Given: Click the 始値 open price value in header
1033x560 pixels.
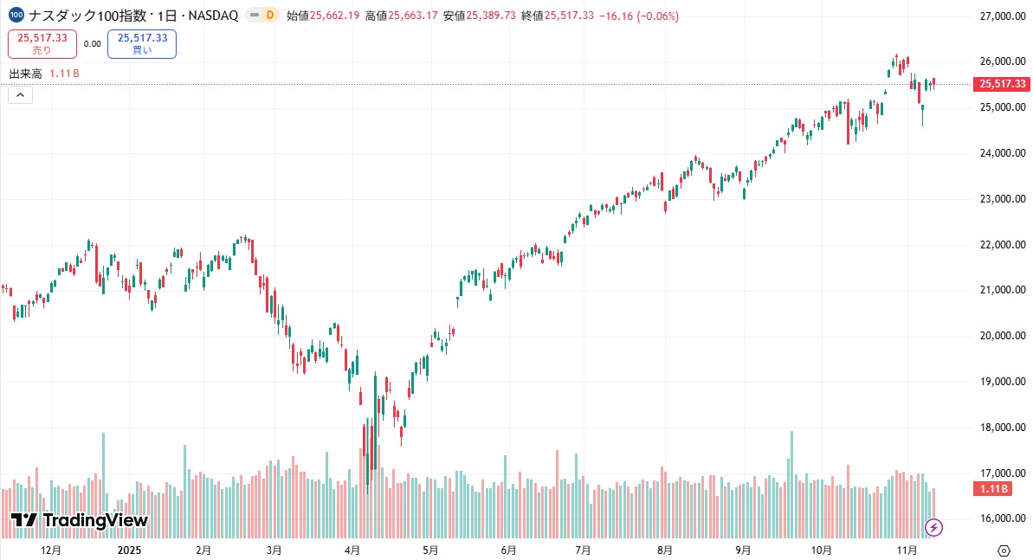Looking at the screenshot, I should click(335, 16).
